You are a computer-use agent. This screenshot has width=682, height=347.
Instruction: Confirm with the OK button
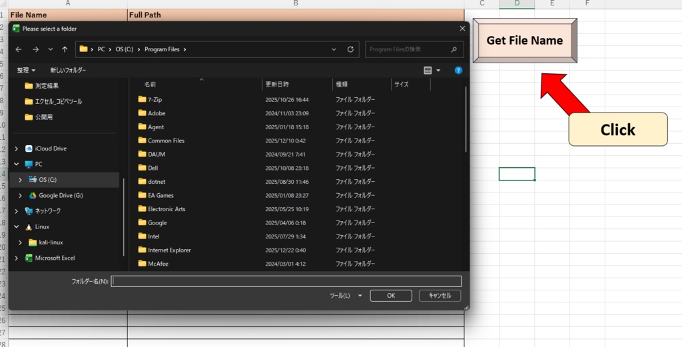point(391,296)
